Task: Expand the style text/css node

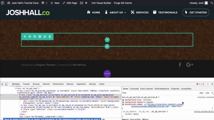Action: point(22,109)
